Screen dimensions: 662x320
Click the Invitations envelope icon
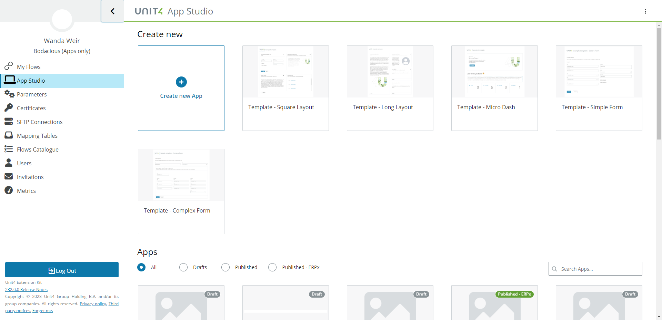click(x=9, y=176)
